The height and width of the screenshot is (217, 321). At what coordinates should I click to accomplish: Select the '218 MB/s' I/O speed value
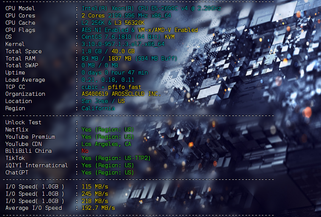point(95,201)
